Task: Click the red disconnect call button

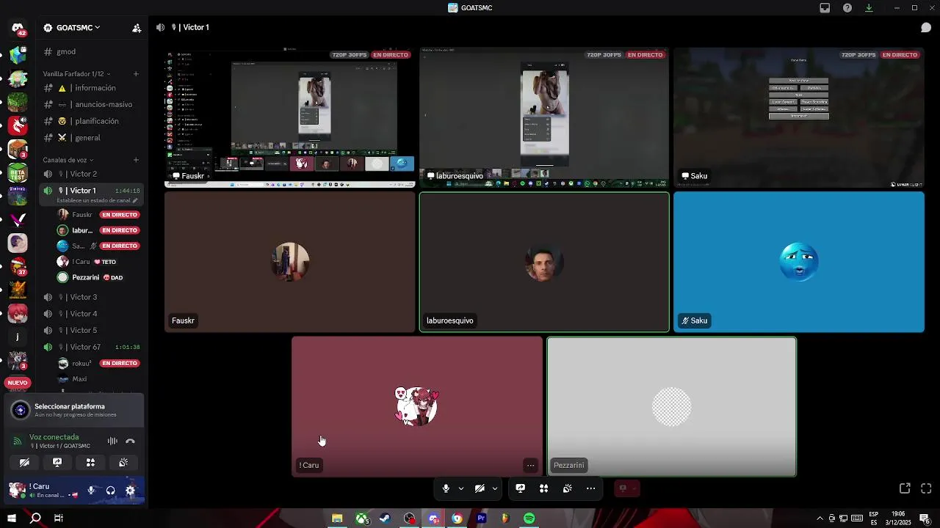Action: 626,488
